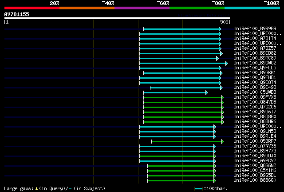Select the UniRef100_Q9FHD1 label
The height and width of the screenshot is (192, 284).
click(x=255, y=77)
